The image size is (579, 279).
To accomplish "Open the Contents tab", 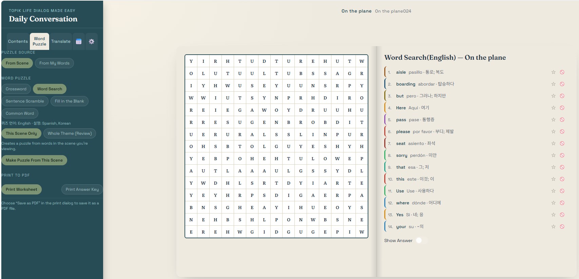I will click(x=18, y=41).
